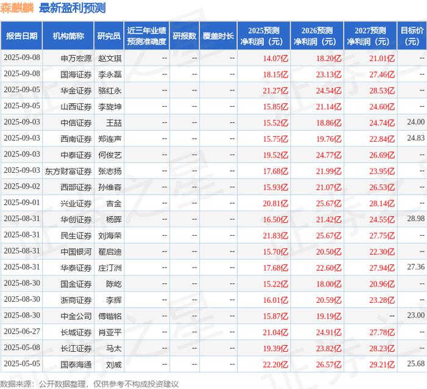
Task: Click researcher name 傅锴铭
Action: (x=110, y=316)
